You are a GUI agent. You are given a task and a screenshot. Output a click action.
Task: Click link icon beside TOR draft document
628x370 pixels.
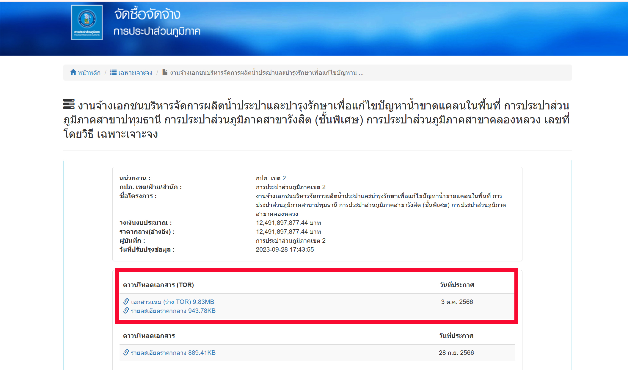[126, 302]
